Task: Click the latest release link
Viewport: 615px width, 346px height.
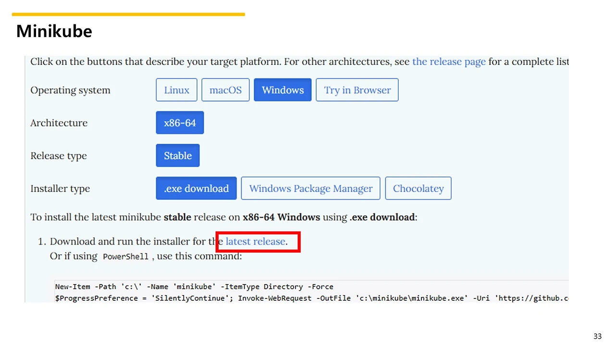Action: (x=256, y=241)
